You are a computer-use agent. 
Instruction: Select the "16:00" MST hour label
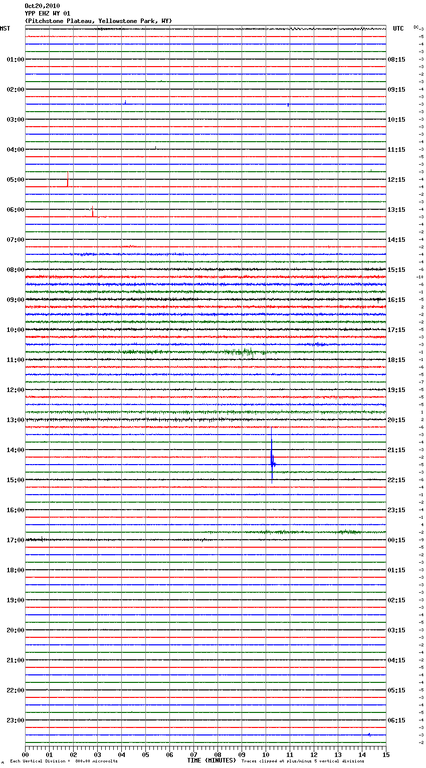point(16,510)
